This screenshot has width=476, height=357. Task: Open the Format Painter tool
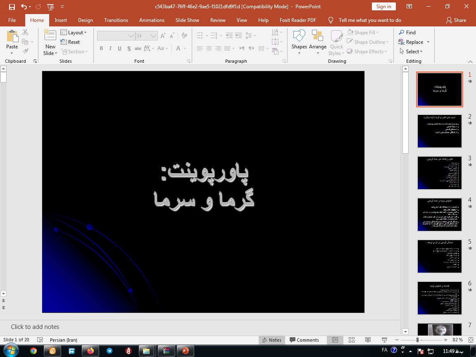pyautogui.click(x=25, y=50)
